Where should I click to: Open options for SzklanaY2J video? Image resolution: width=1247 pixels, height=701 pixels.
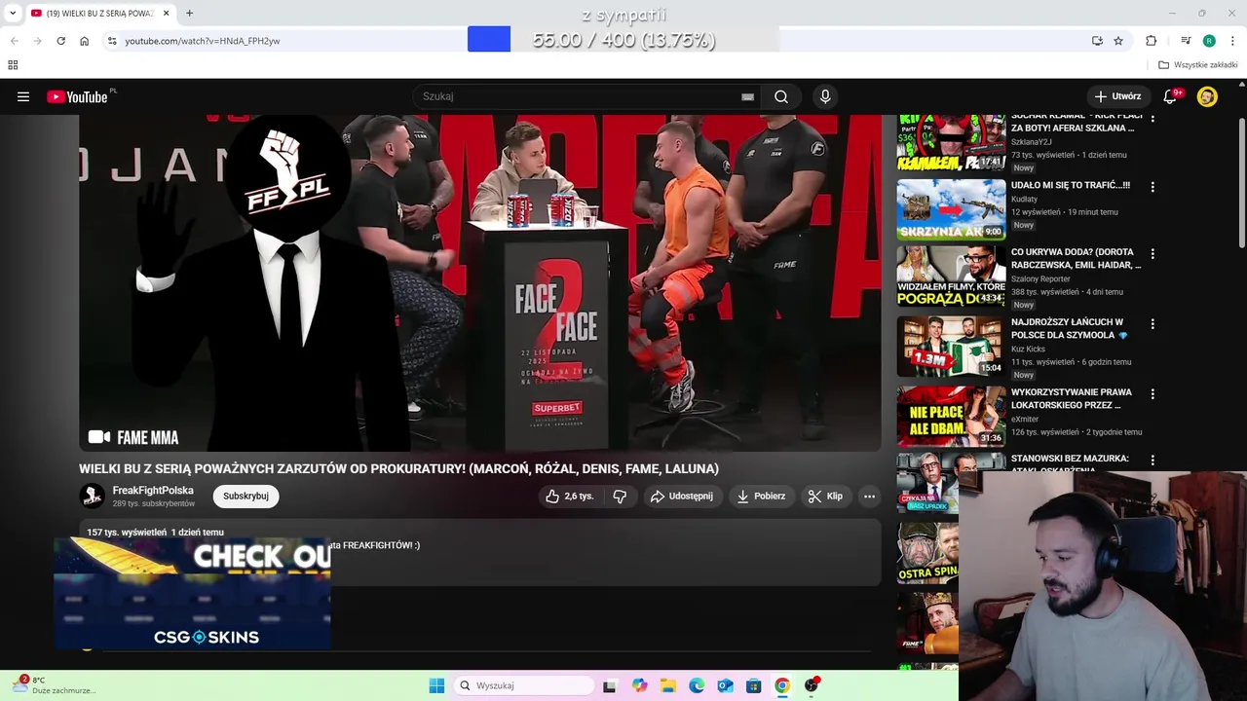coord(1153,119)
